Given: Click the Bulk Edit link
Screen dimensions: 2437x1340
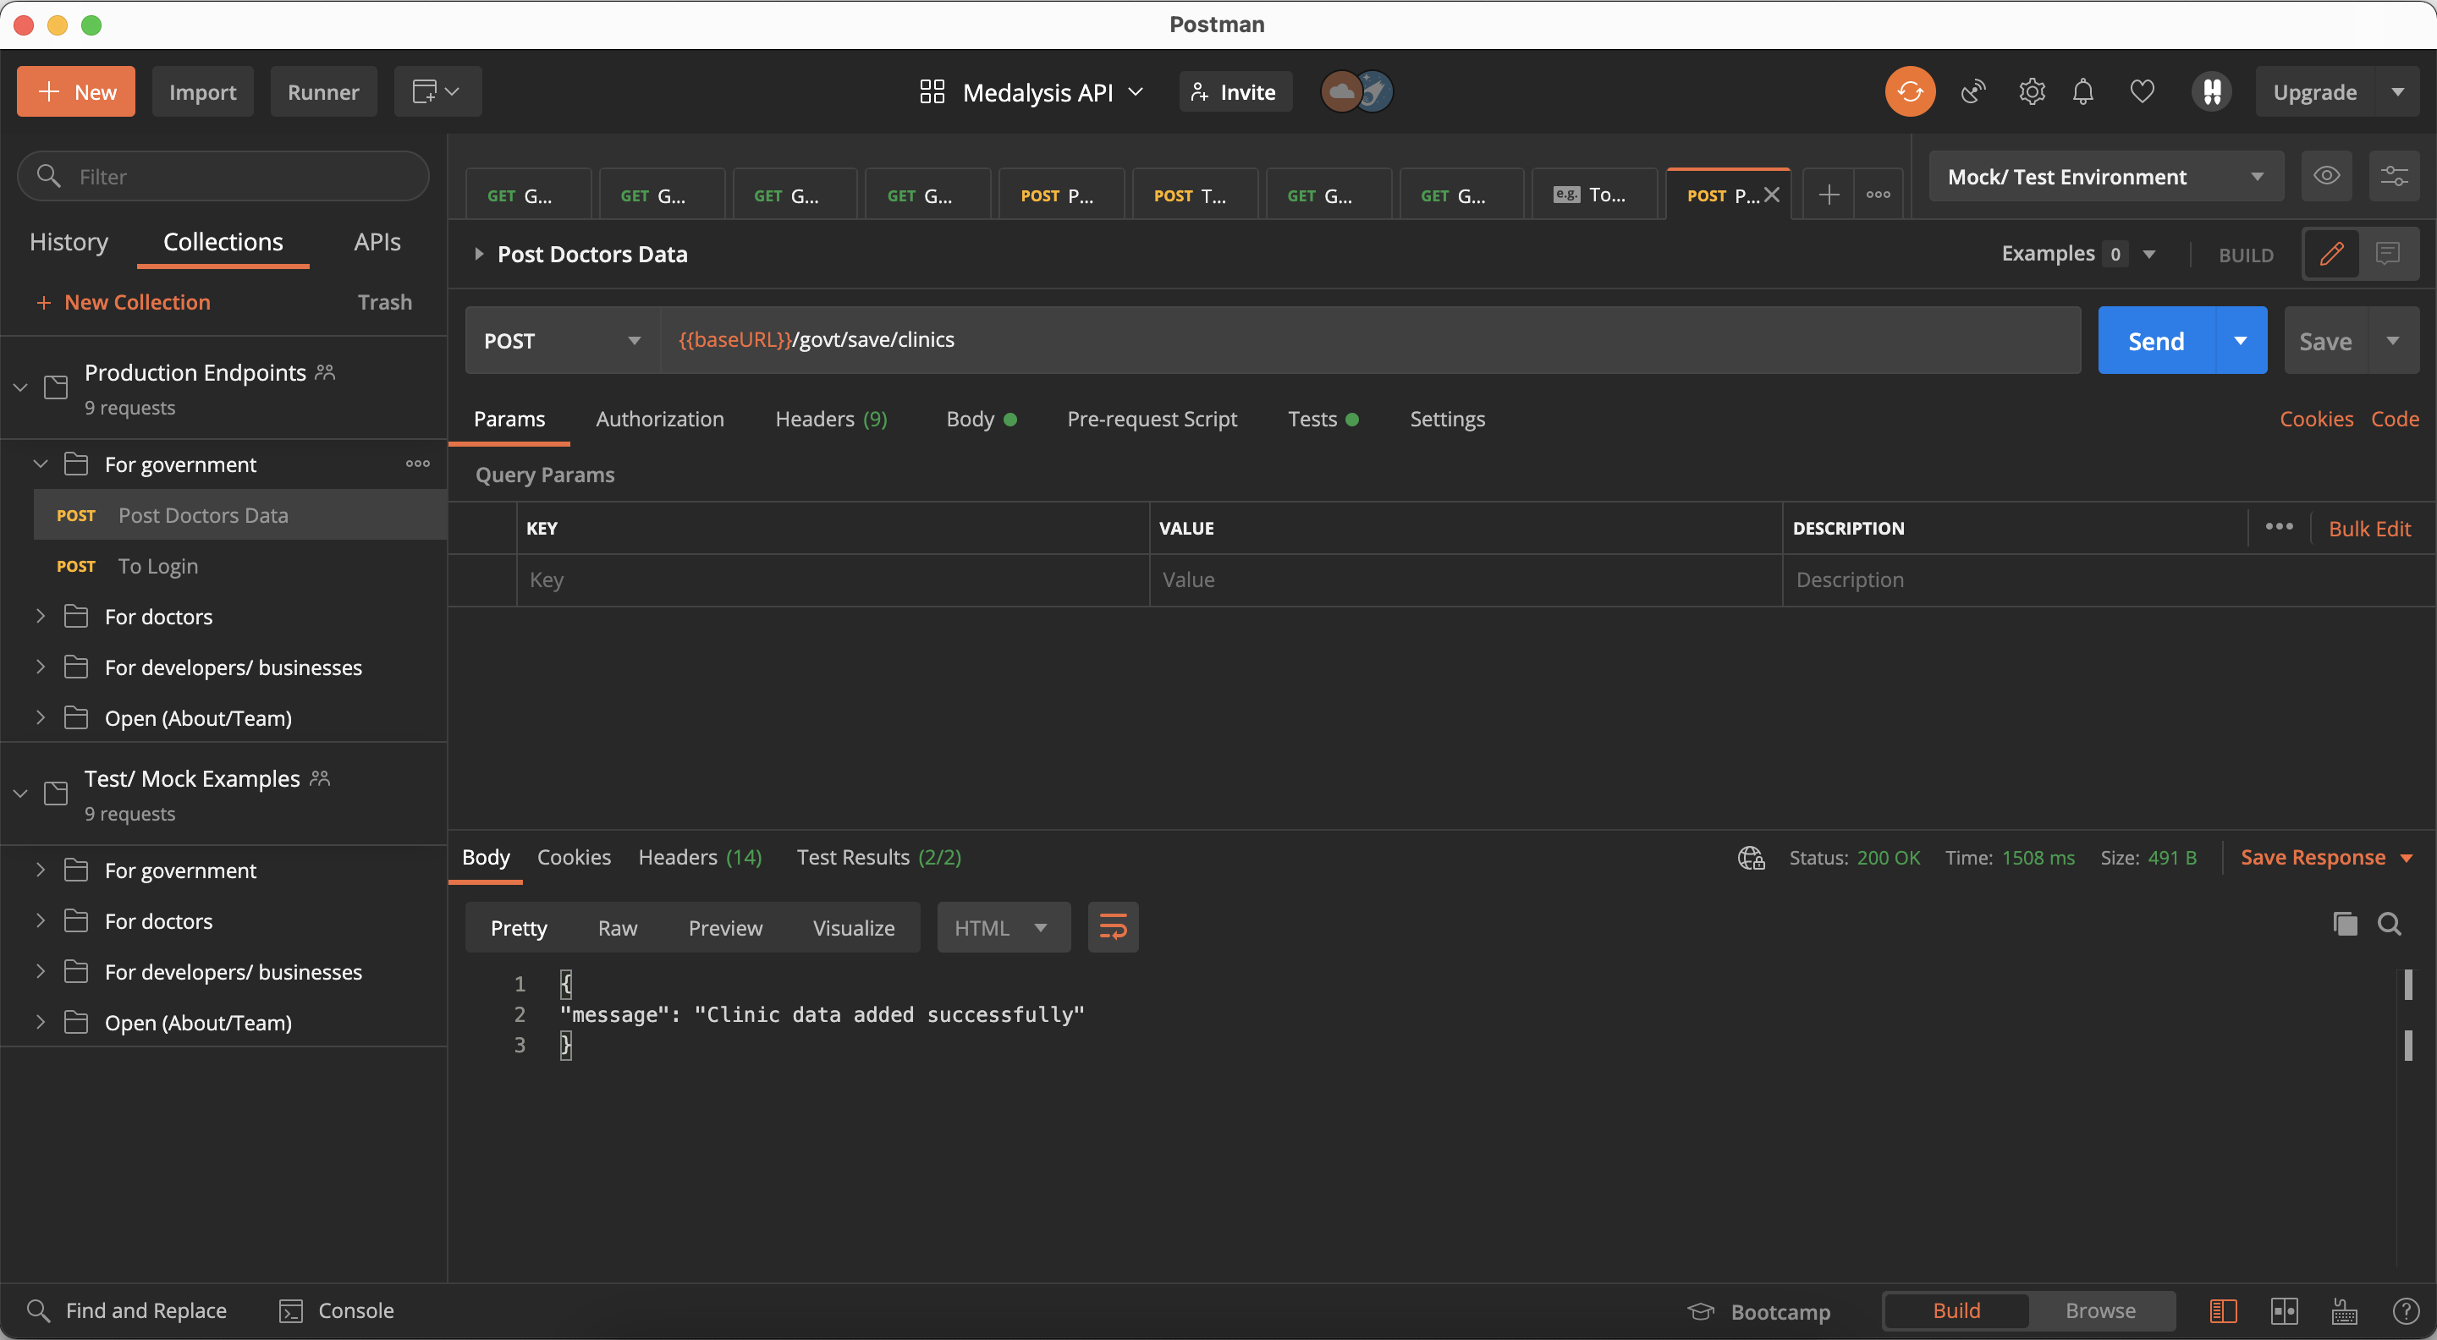Looking at the screenshot, I should point(2368,529).
